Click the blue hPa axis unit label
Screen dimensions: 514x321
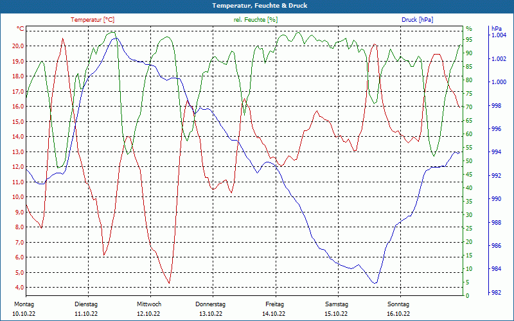coord(497,29)
